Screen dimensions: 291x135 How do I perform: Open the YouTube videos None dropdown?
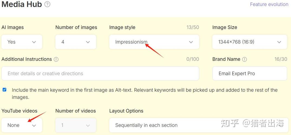pos(22,125)
